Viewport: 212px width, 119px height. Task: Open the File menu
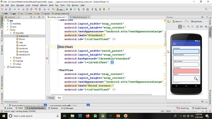(x=2, y=5)
